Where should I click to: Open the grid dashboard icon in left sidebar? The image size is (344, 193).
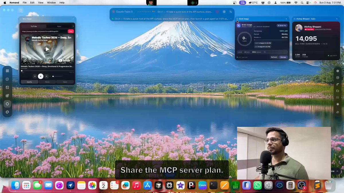[x=7, y=71]
